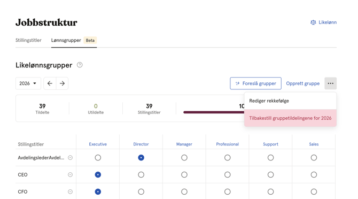Open the Manager group column header

[184, 144]
